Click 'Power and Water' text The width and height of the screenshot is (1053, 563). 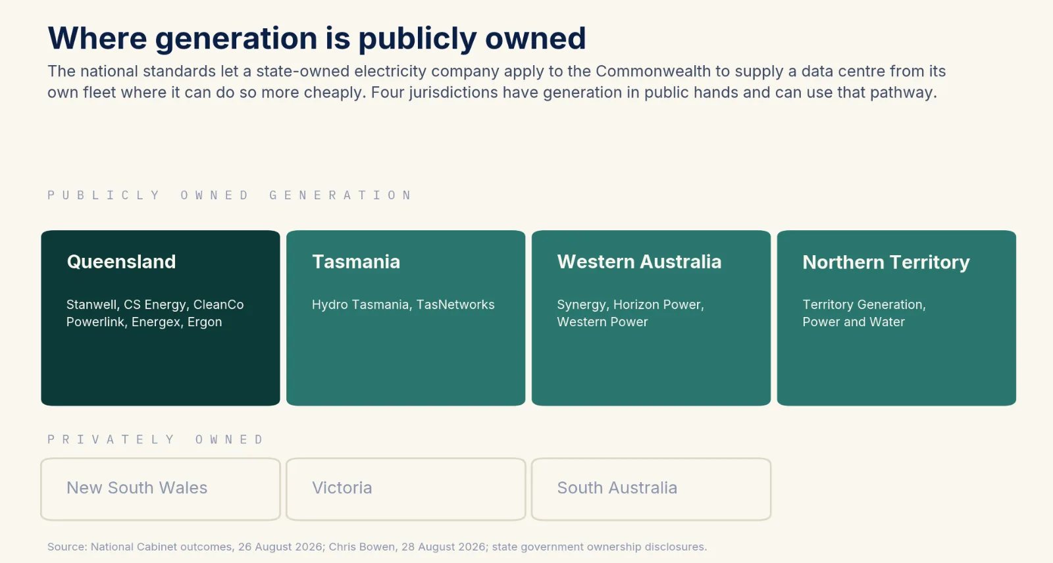(x=854, y=322)
